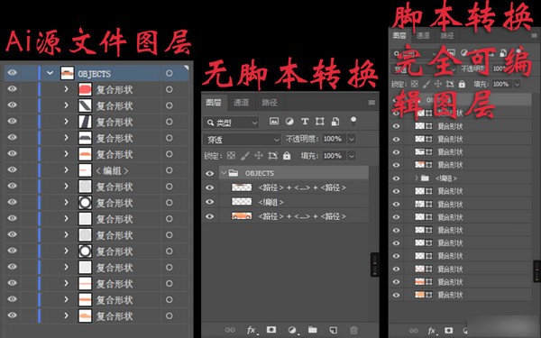Select OBJECTS group name in 无脚本转换 panel
This screenshot has width=541, height=338.
pyautogui.click(x=260, y=173)
